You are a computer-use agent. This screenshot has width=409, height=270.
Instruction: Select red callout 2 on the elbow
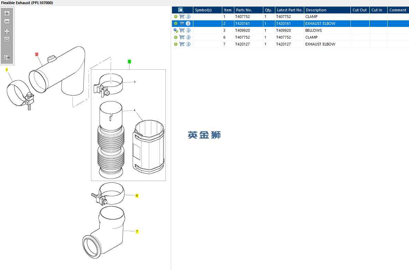(37, 54)
